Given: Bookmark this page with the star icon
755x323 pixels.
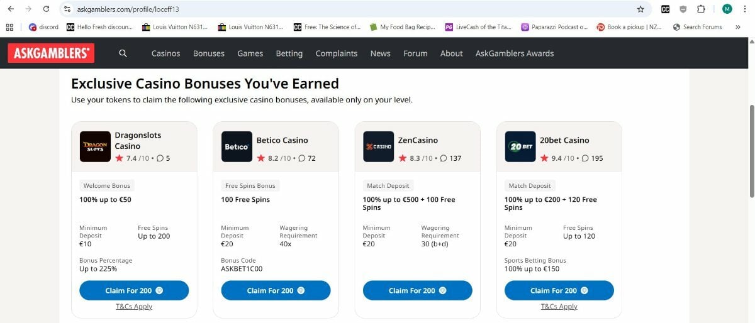Looking at the screenshot, I should pos(640,9).
